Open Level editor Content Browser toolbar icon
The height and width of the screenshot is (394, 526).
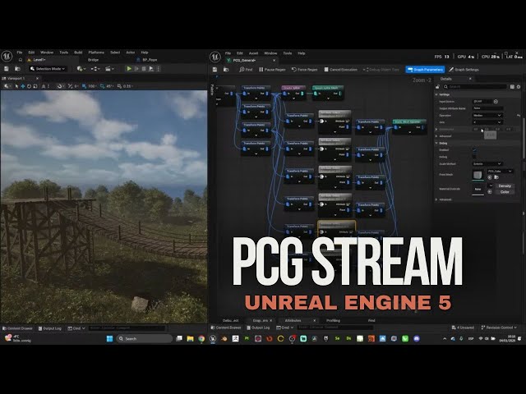[x=17, y=69]
